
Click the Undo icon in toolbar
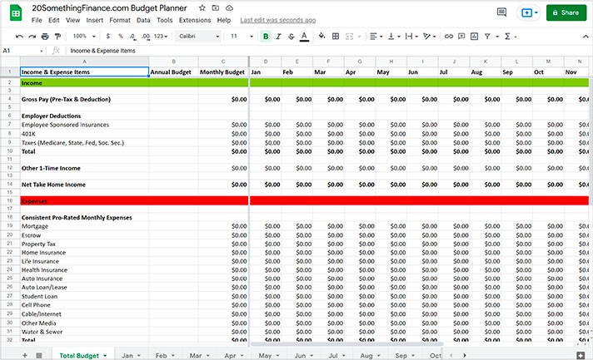point(19,37)
